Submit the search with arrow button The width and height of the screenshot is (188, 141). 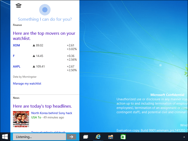pyautogui.click(x=71, y=137)
